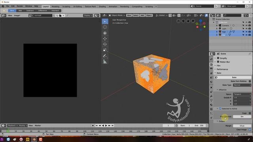Disable render camera icon for high object
This screenshot has height=142, width=253.
point(249,32)
